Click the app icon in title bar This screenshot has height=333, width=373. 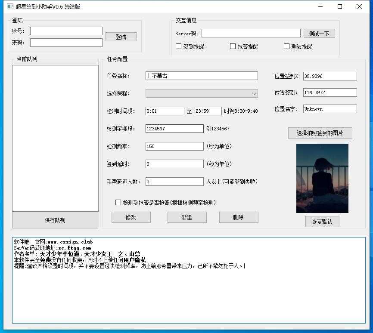tap(10, 6)
